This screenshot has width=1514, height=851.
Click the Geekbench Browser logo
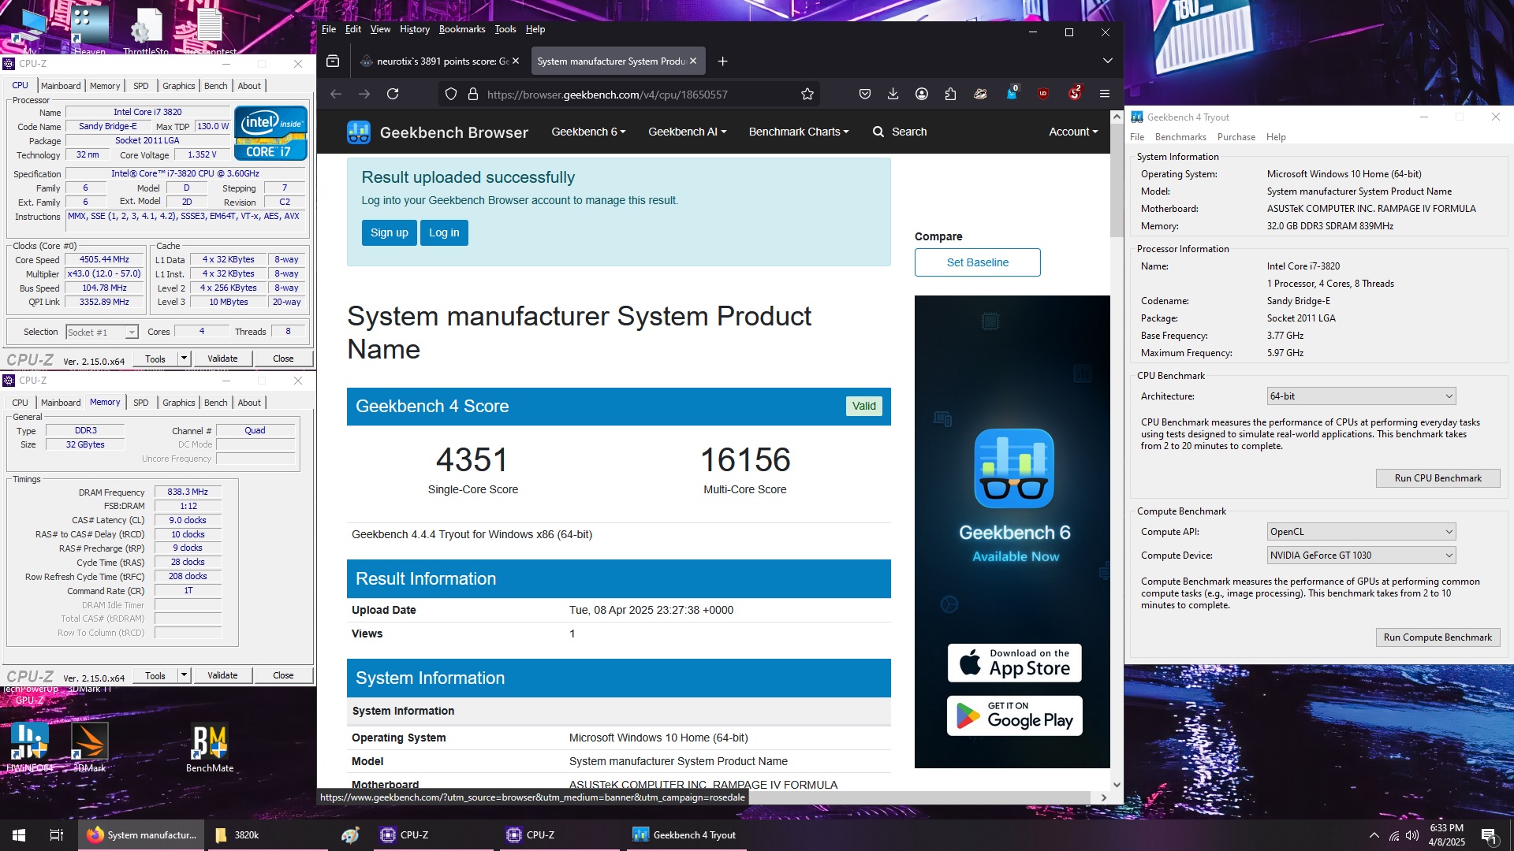pos(438,132)
